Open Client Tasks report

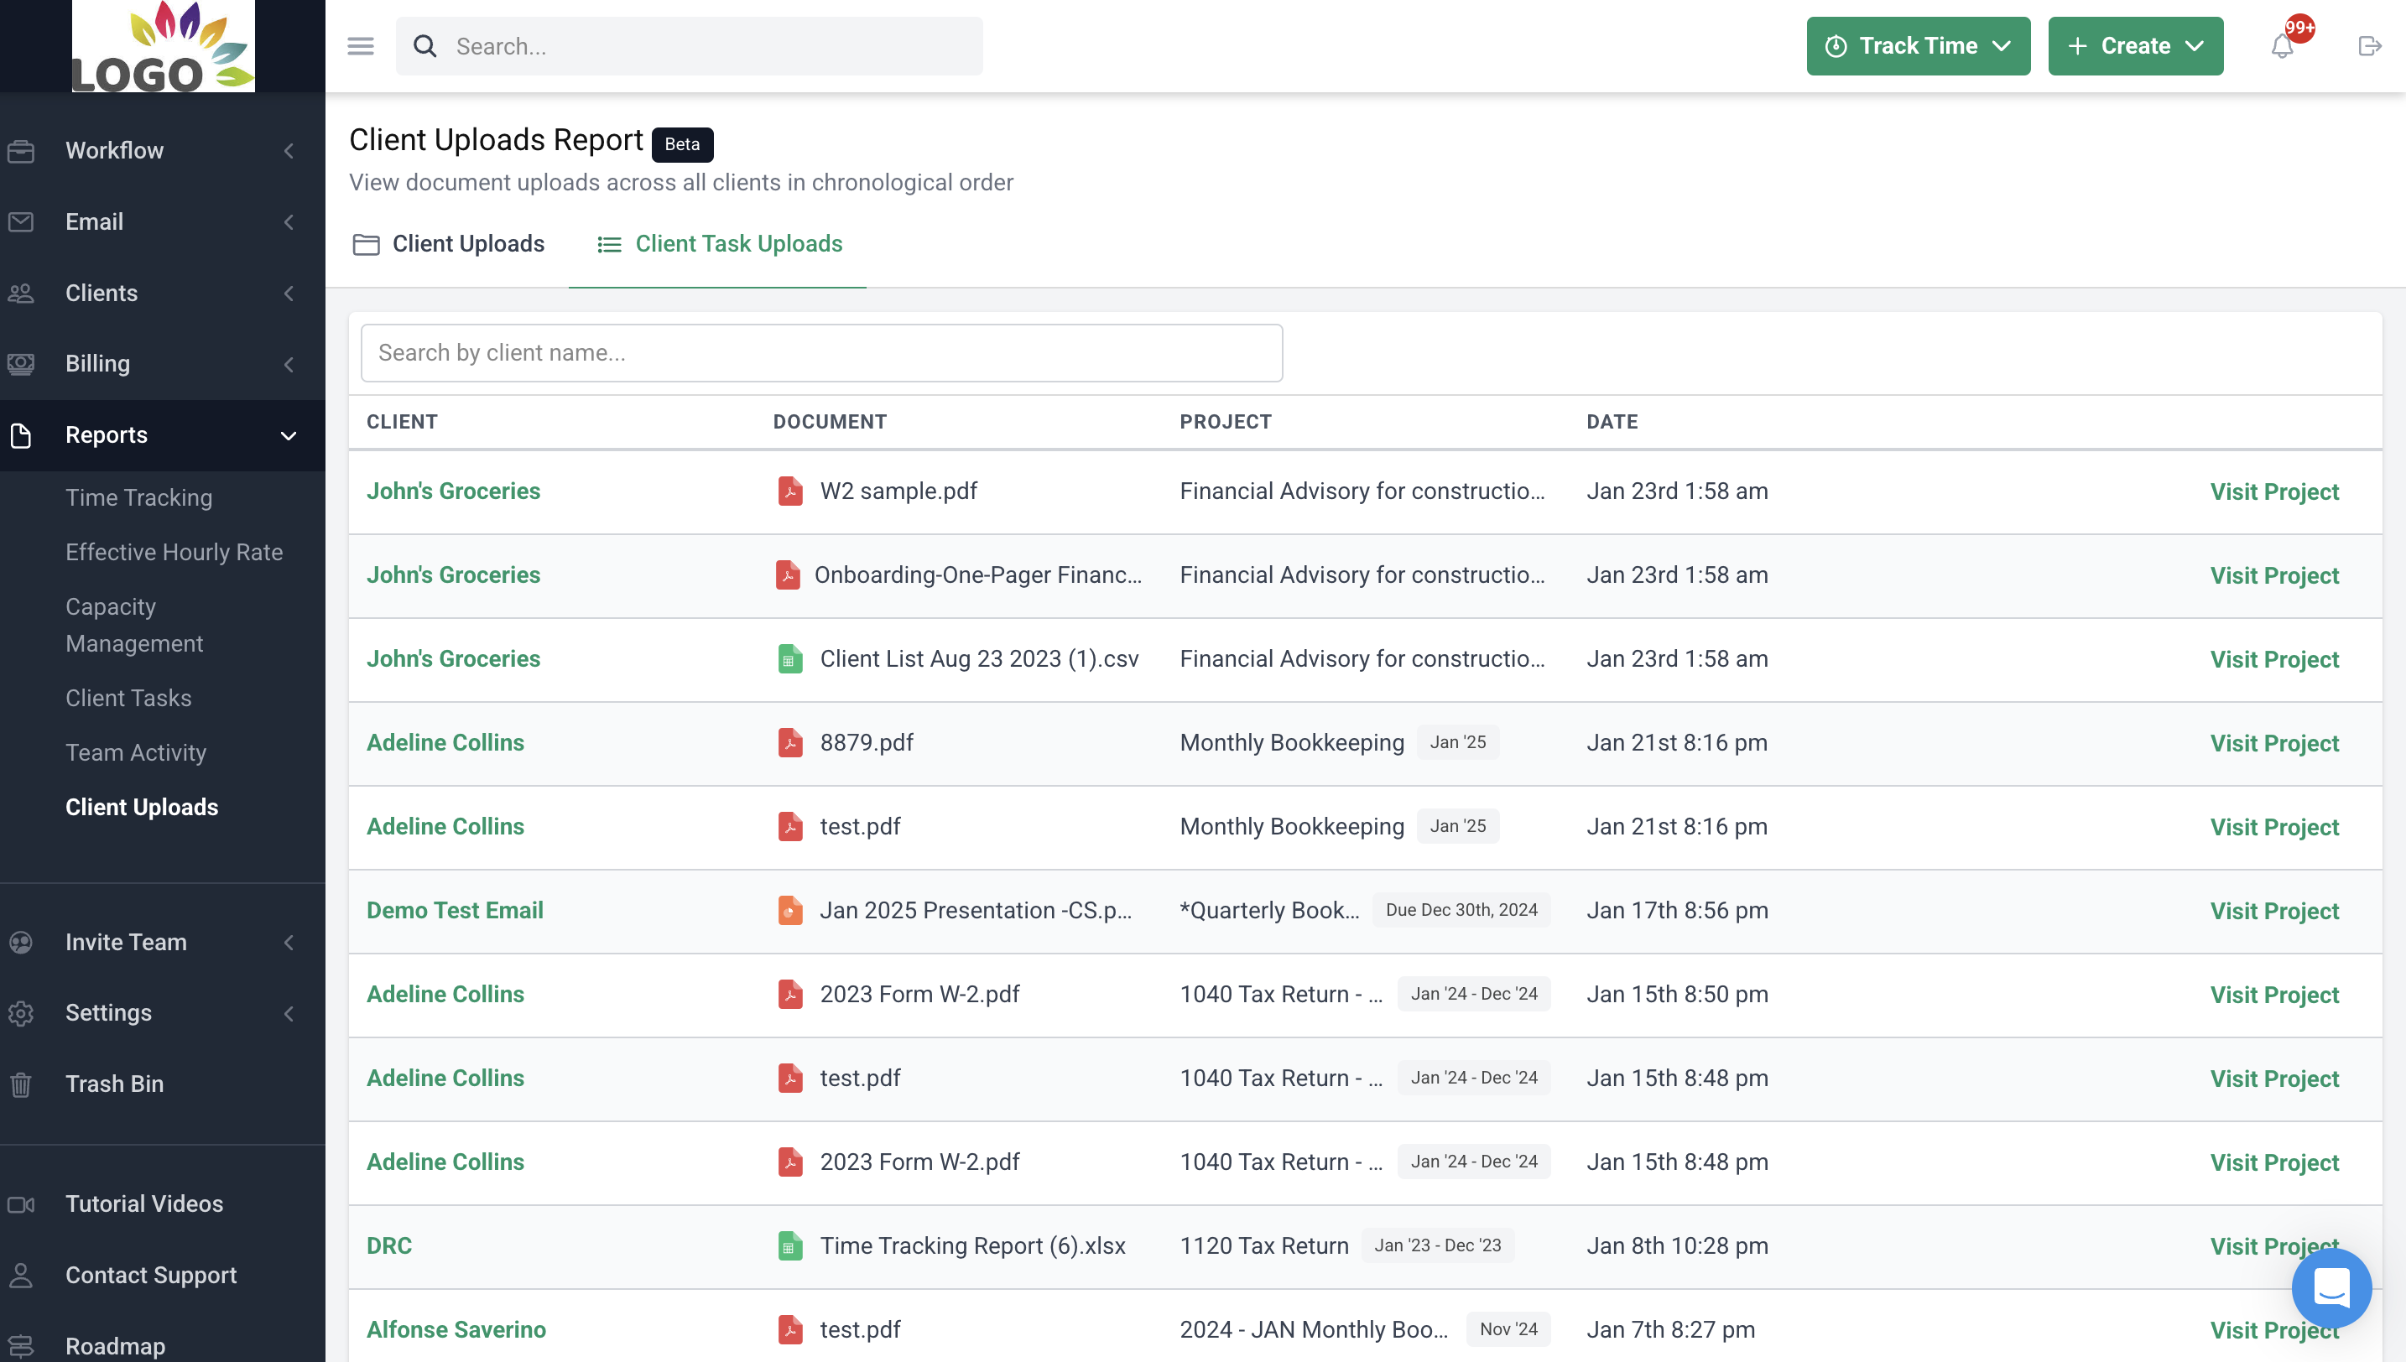click(128, 698)
